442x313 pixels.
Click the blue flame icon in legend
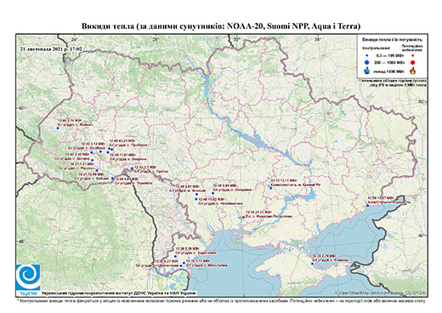click(x=367, y=71)
